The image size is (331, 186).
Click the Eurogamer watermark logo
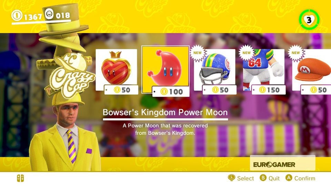(274, 165)
